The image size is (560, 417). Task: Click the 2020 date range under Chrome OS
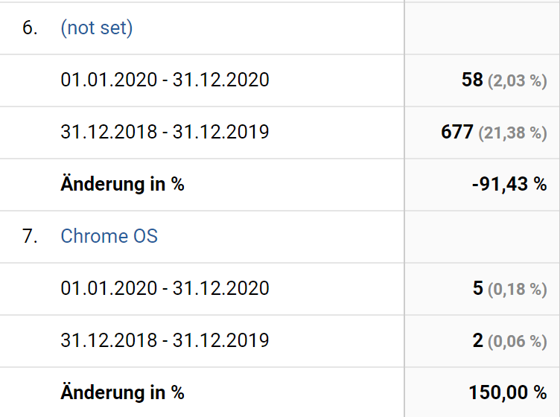(x=165, y=288)
